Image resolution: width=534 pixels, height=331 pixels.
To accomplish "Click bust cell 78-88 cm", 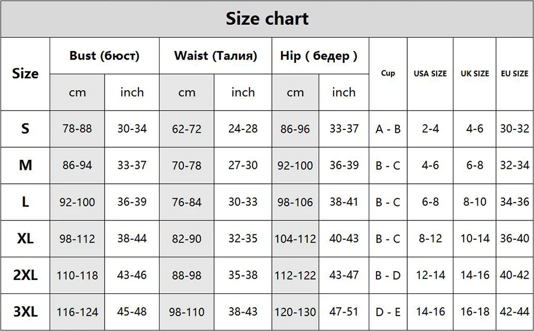I will [x=77, y=129].
